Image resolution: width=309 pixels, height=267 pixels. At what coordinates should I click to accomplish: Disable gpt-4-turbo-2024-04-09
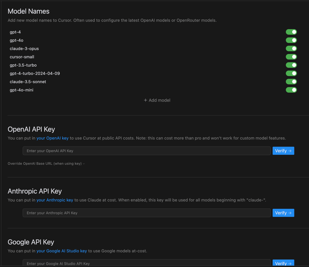tap(291, 73)
